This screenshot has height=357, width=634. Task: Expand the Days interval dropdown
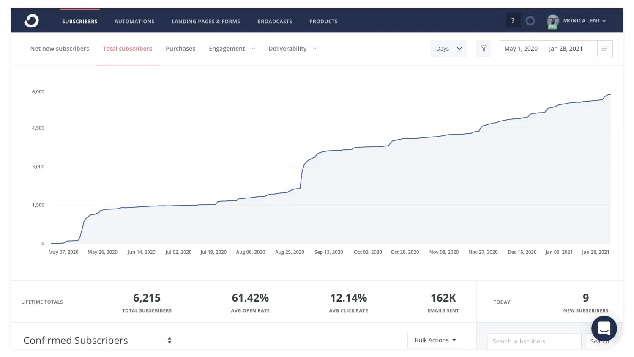point(448,48)
